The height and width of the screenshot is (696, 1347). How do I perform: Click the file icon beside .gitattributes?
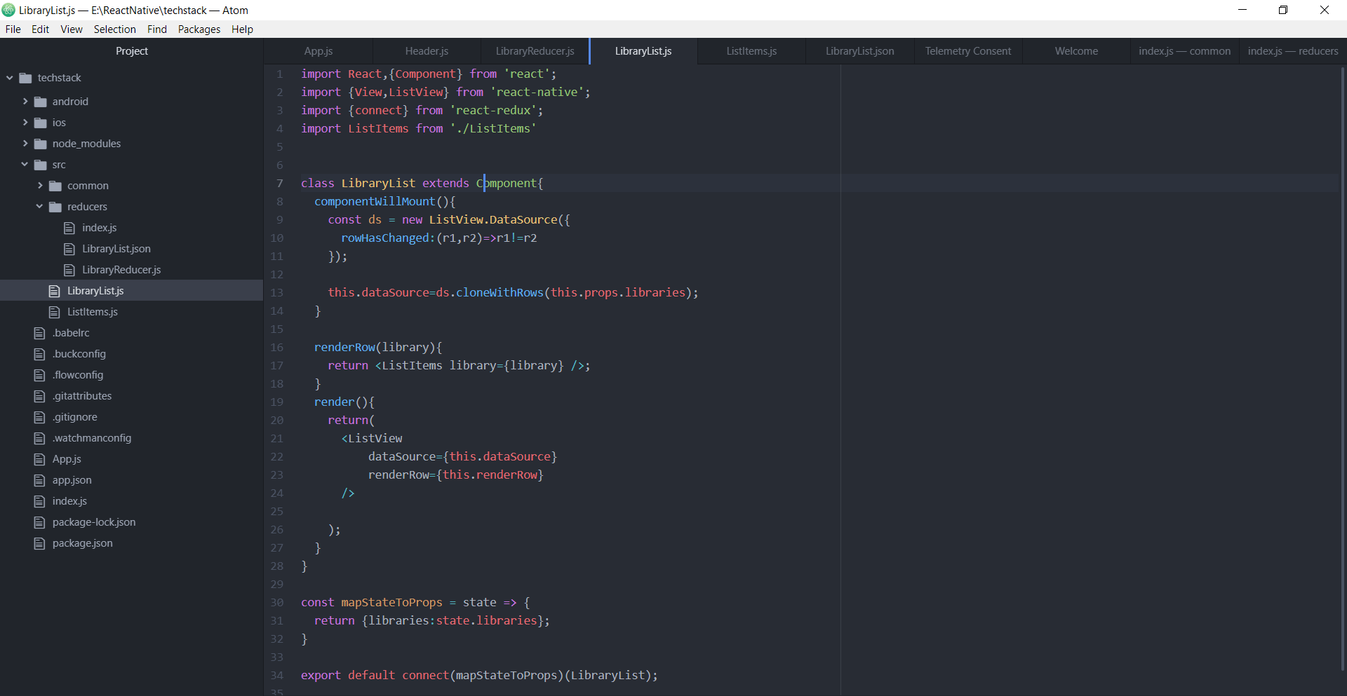tap(40, 396)
